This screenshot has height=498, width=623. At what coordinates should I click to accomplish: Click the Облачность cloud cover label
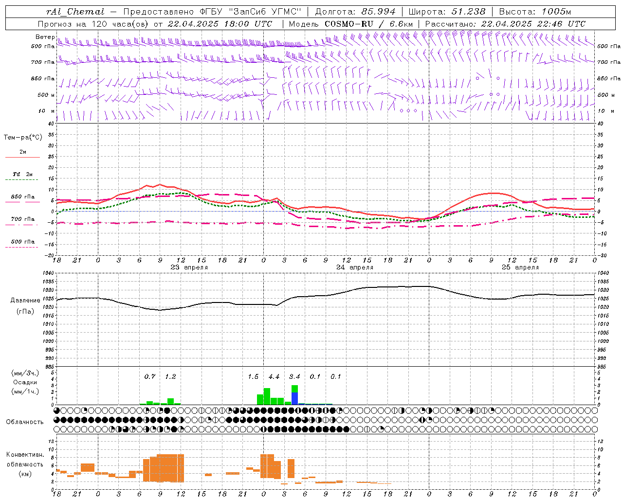click(25, 422)
